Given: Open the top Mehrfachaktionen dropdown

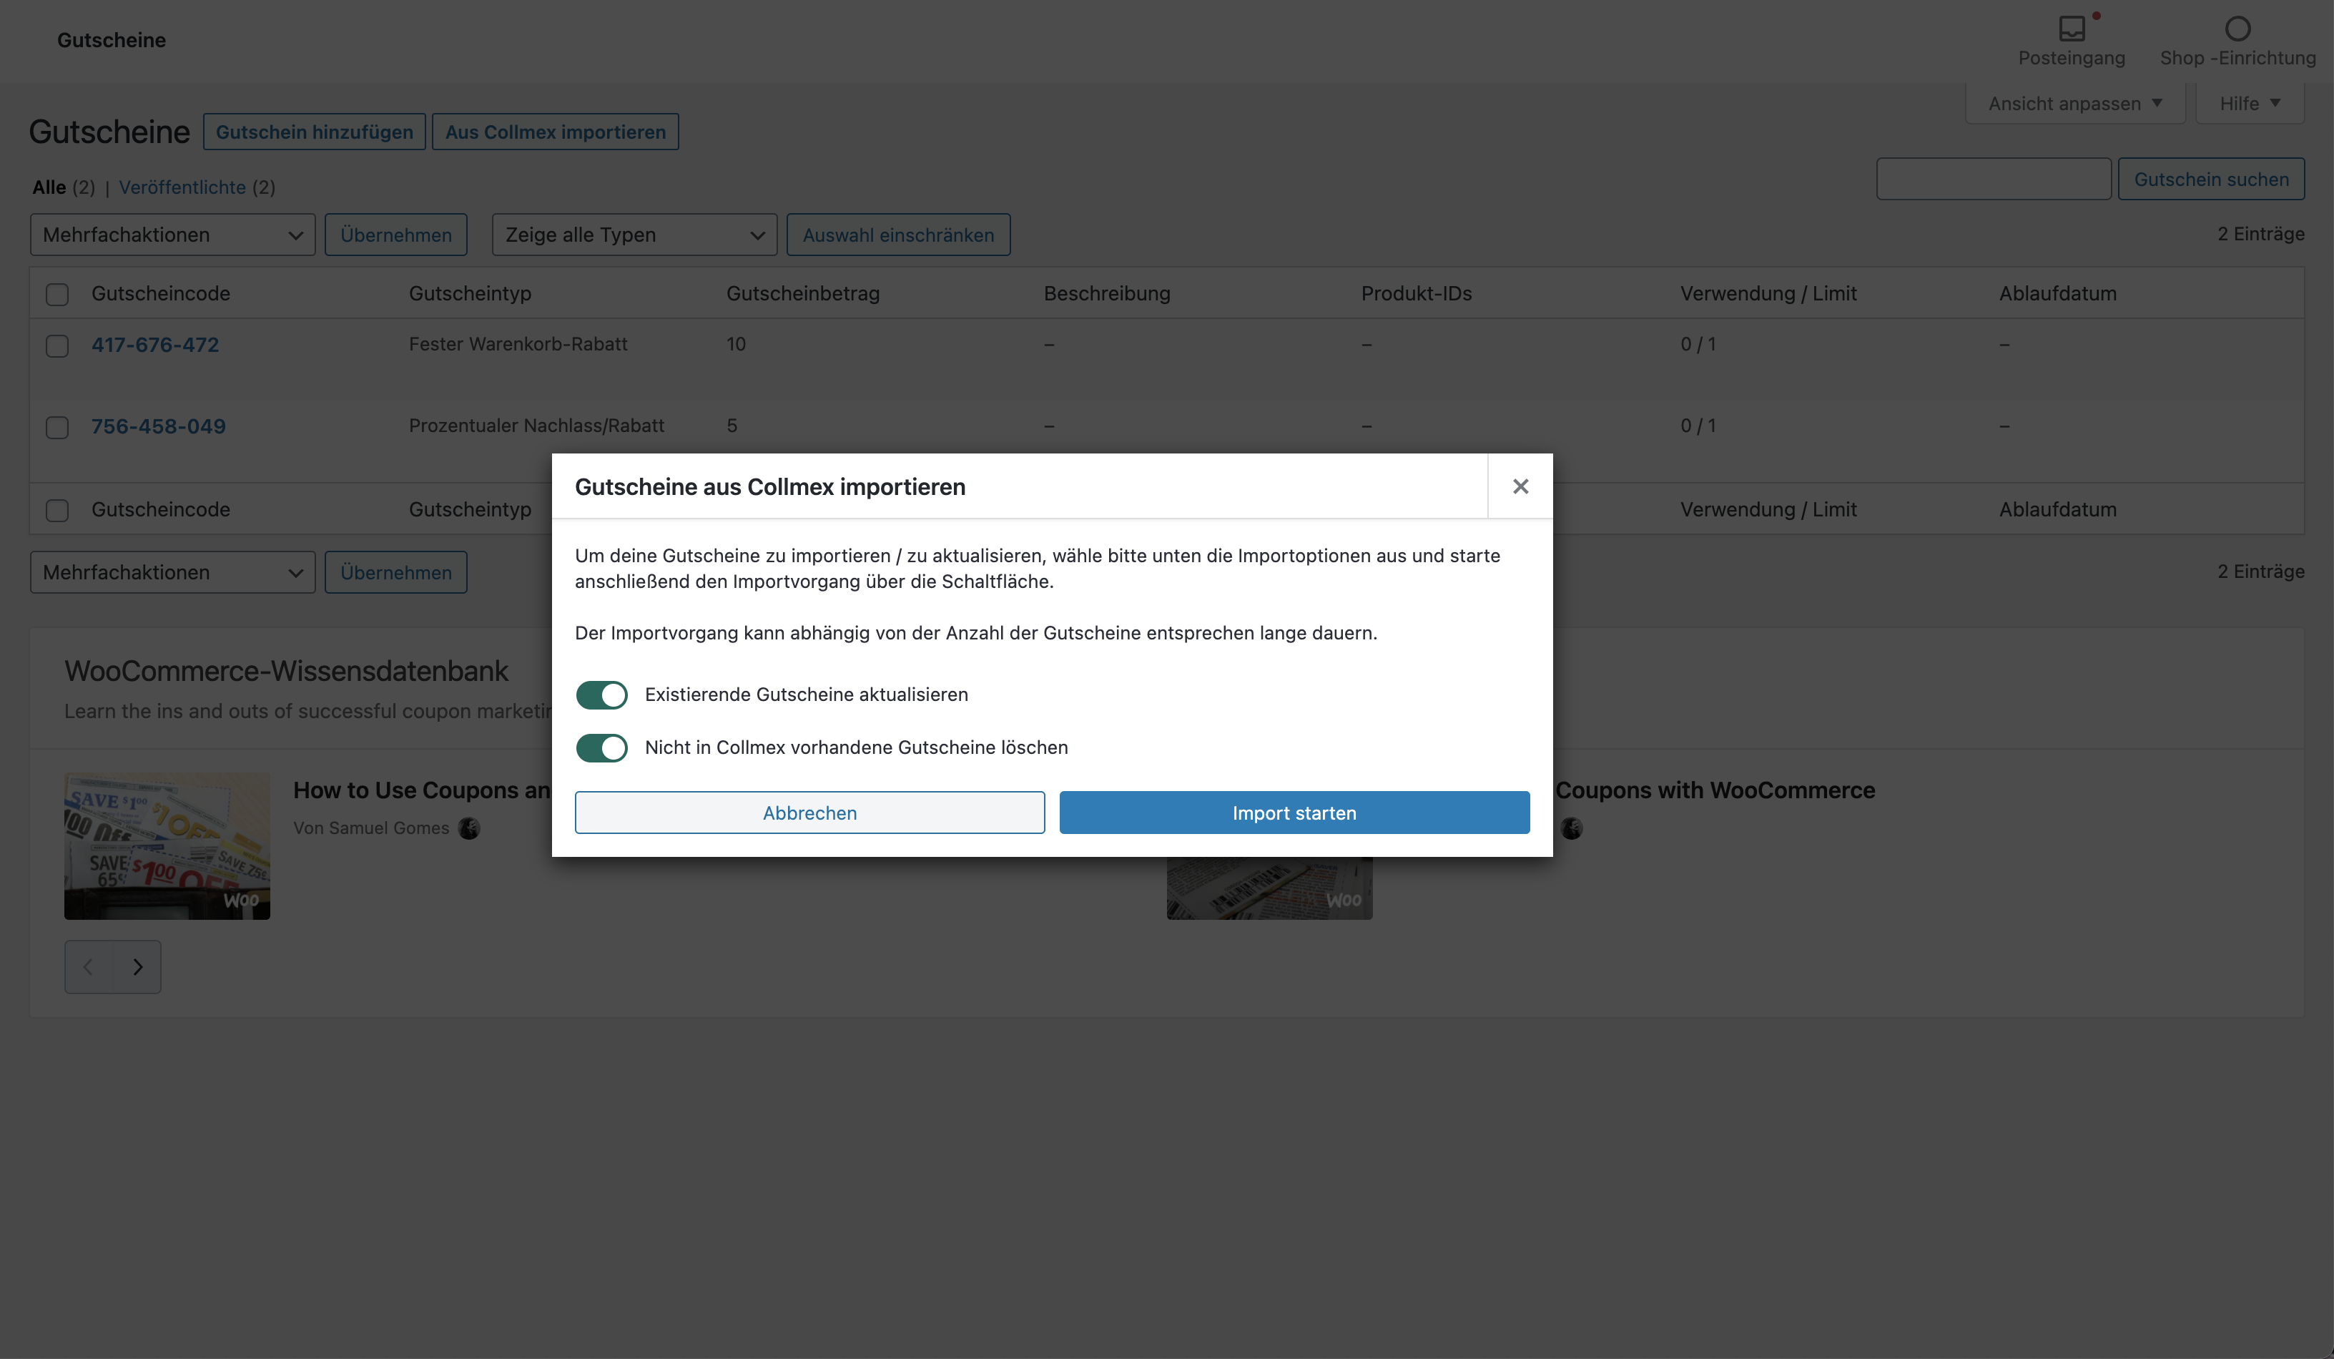Looking at the screenshot, I should click(x=172, y=235).
